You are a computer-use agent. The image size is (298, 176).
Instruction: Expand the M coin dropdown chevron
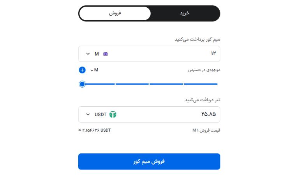coord(88,54)
